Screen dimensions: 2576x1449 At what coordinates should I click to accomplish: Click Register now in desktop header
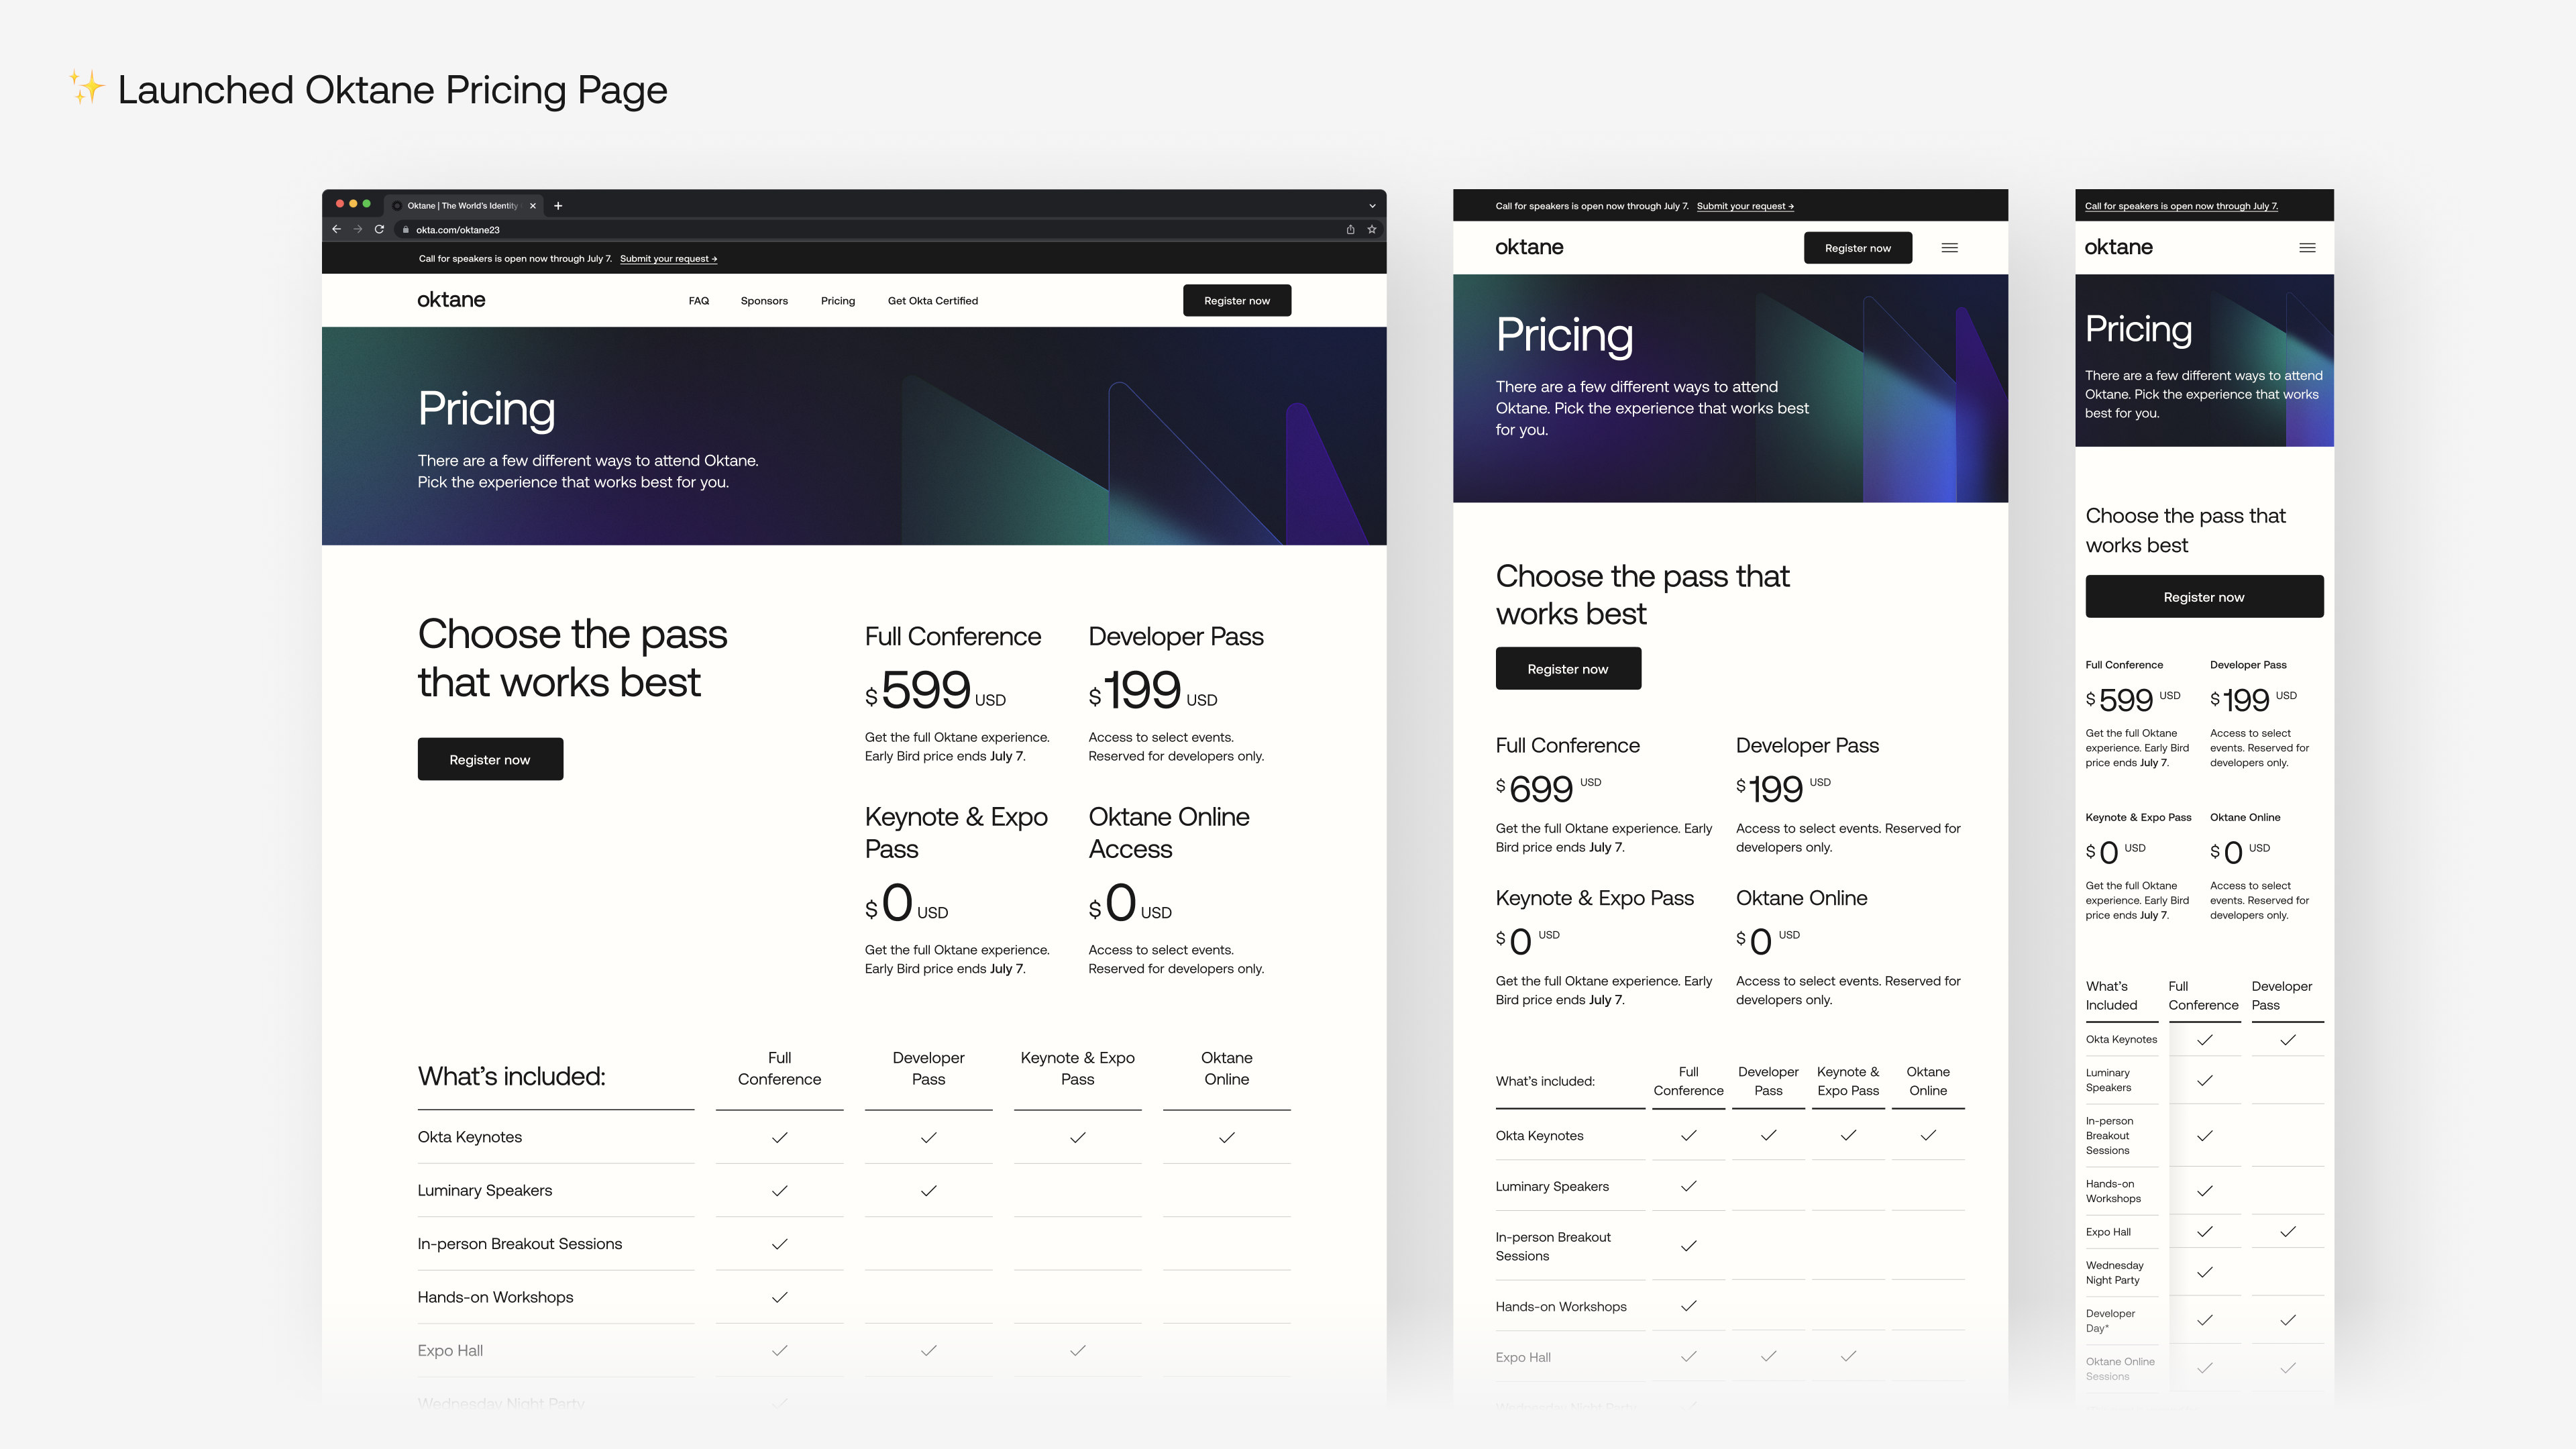coord(1237,301)
